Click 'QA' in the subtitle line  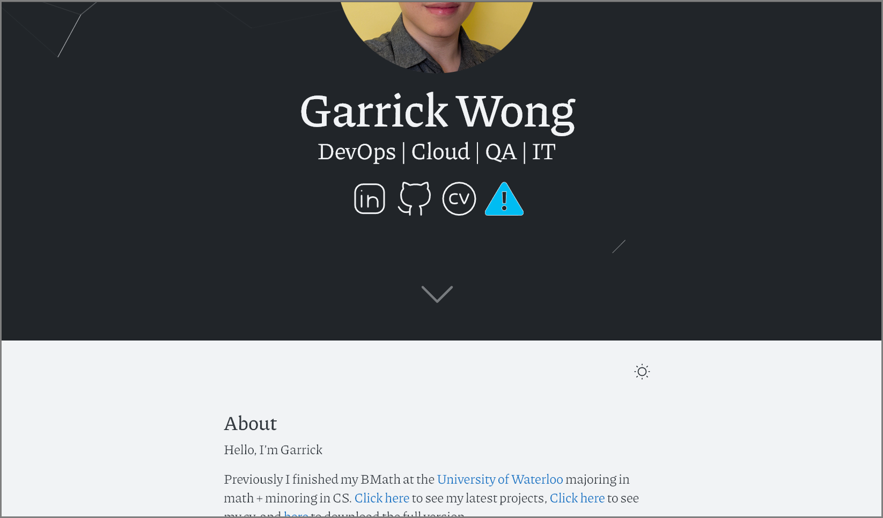point(501,152)
